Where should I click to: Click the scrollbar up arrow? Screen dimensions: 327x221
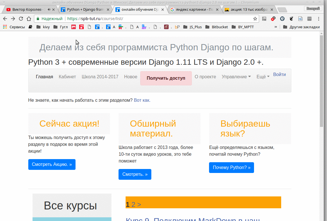(321, 33)
